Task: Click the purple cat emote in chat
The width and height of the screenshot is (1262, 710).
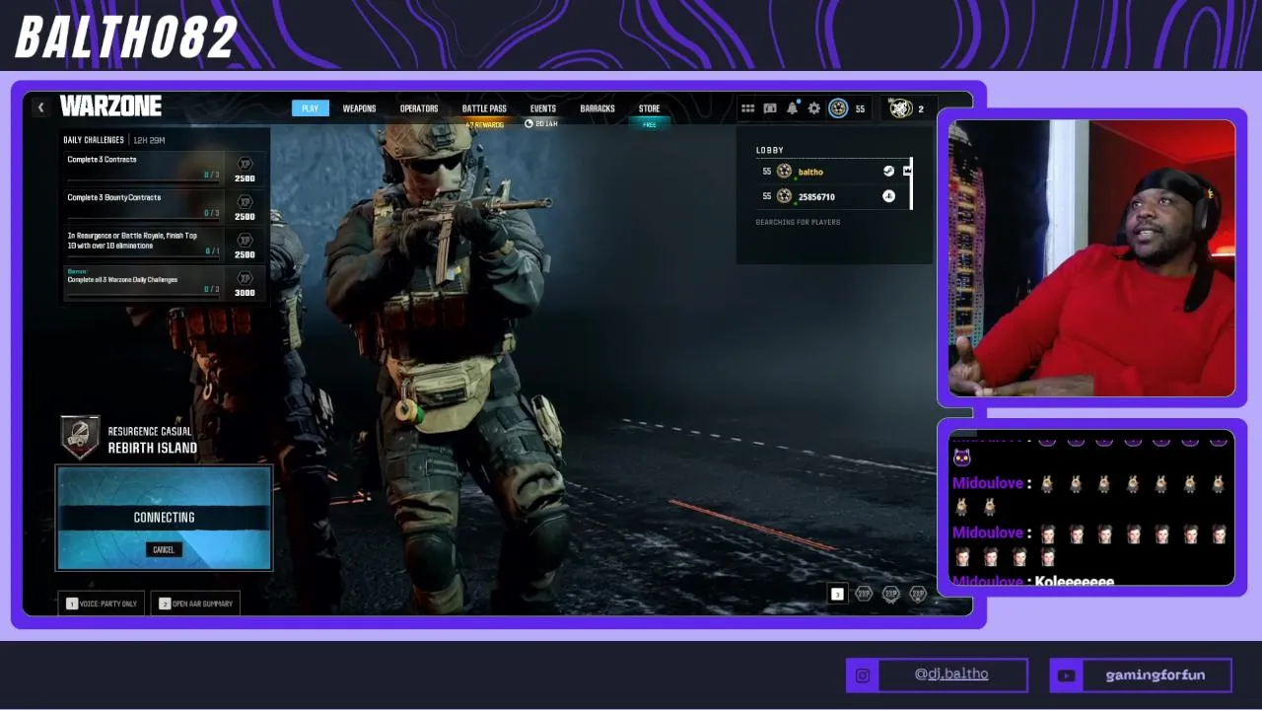Action: (961, 457)
